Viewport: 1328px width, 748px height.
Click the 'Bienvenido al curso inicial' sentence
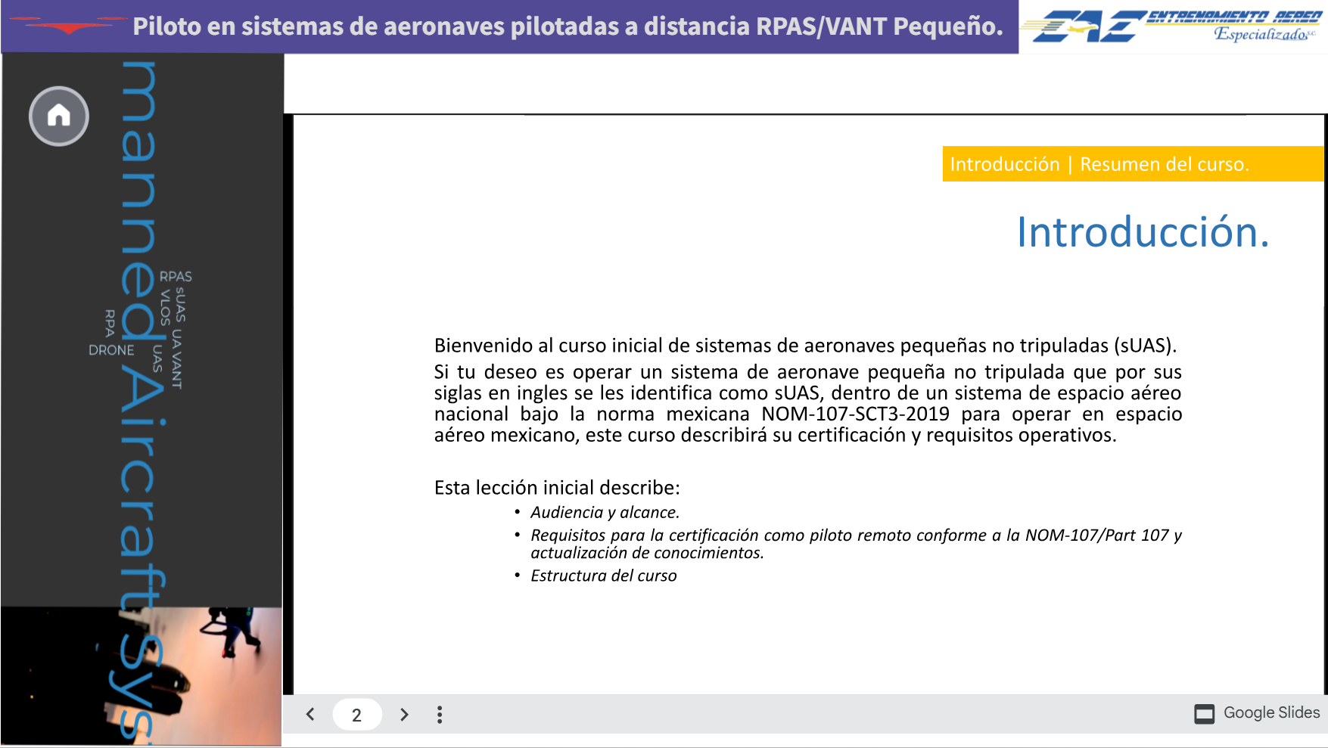[x=806, y=346]
